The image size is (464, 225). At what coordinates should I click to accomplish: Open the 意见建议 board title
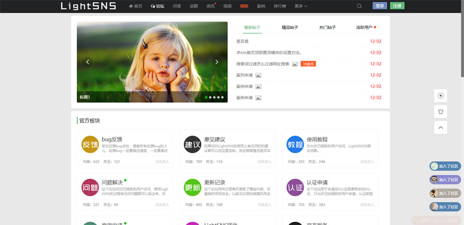[214, 140]
